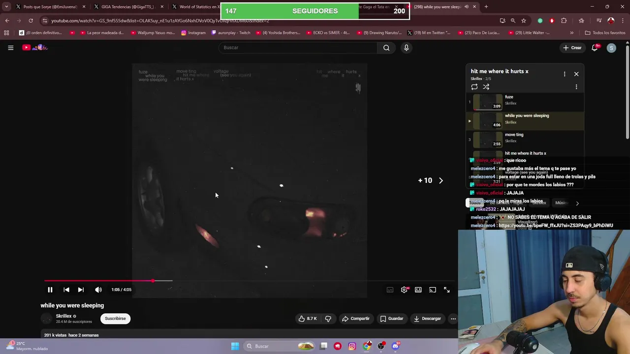Open Instagram from the taskbar

point(352,346)
